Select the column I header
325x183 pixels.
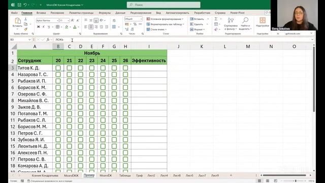(x=149, y=46)
